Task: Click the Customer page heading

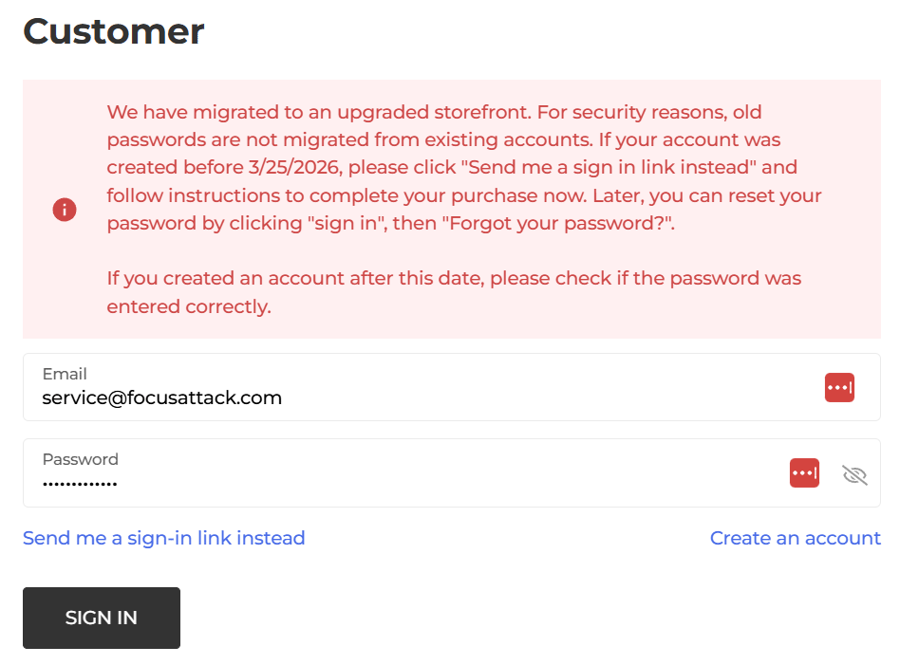Action: pyautogui.click(x=114, y=31)
